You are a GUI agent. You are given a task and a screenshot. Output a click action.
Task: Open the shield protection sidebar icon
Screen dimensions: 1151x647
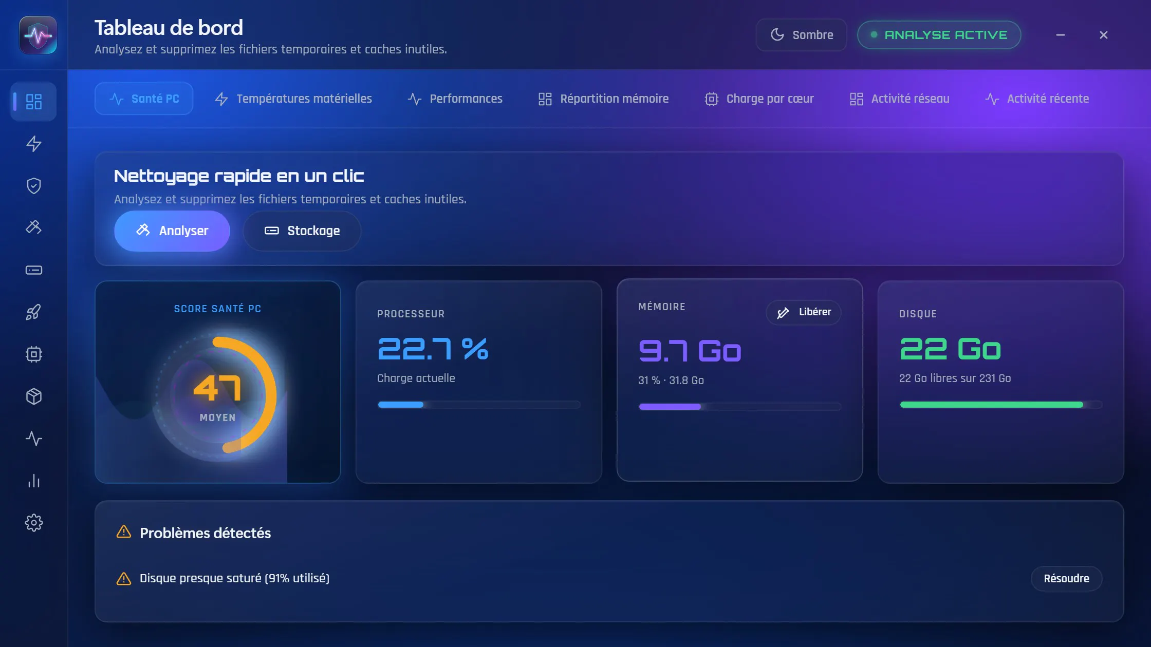[33, 185]
